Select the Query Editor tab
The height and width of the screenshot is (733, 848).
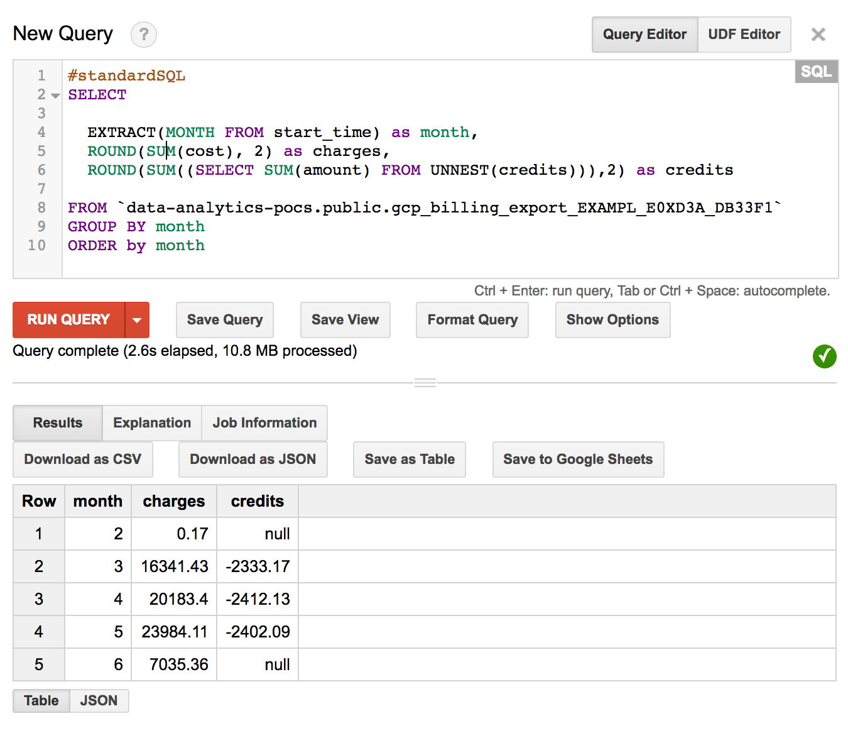click(644, 35)
